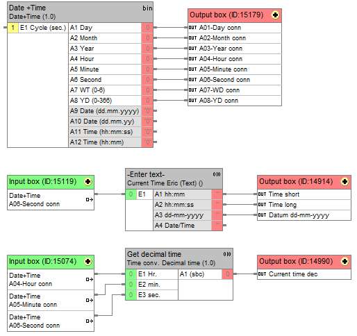This screenshot has width=357, height=336.
Task: Click plus icon on Input box ID:15074
Action: tap(88, 262)
